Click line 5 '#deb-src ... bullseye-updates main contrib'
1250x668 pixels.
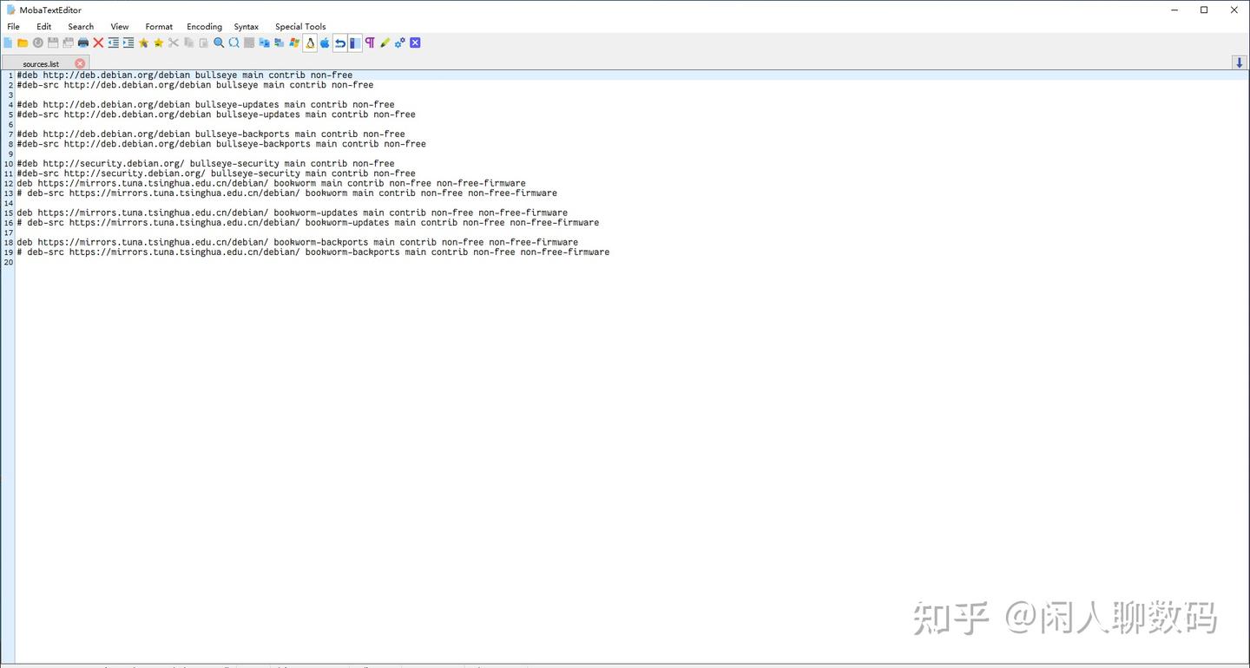(215, 115)
